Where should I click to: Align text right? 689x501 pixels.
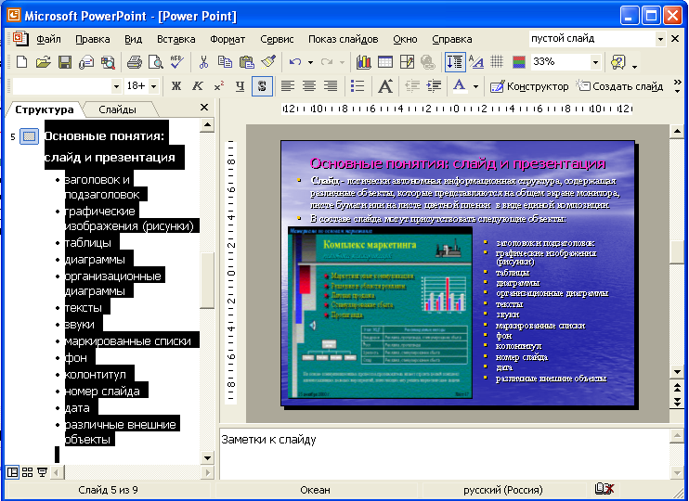coord(331,86)
